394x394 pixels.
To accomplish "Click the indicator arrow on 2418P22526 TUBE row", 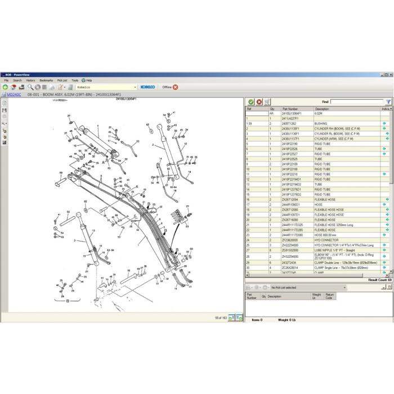I will [384, 149].
